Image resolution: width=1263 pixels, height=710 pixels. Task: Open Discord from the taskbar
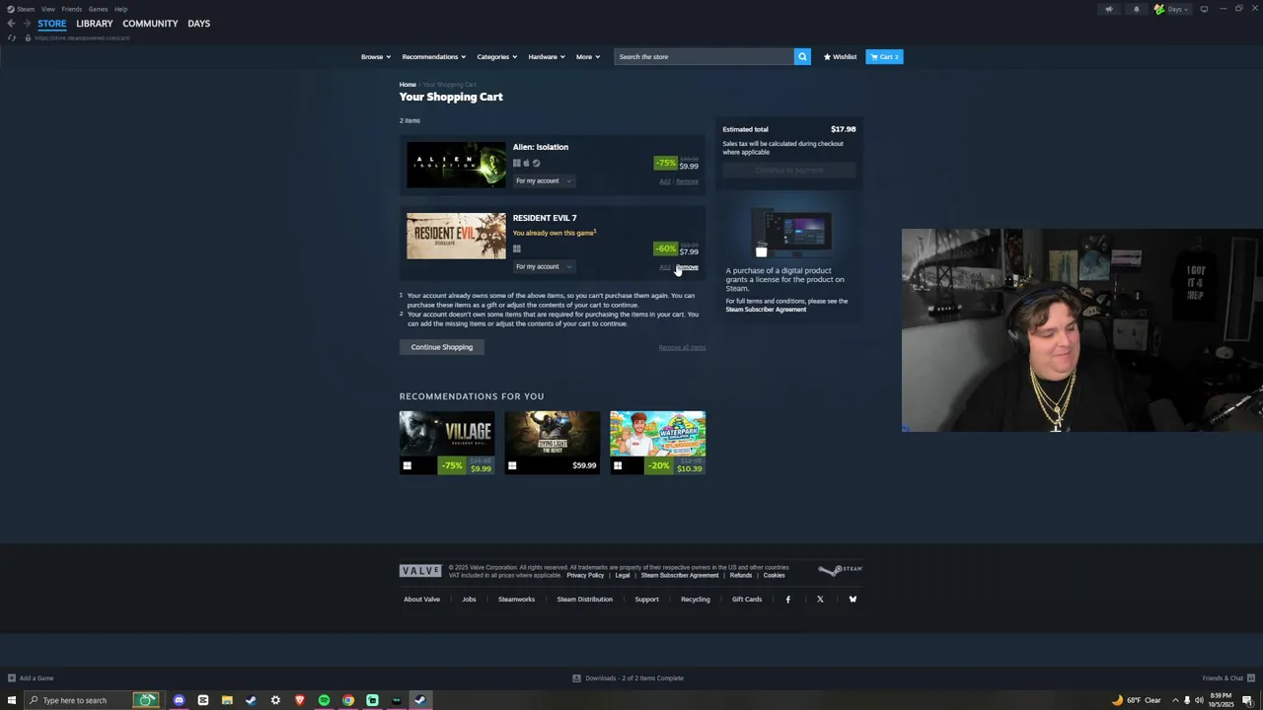pyautogui.click(x=179, y=700)
